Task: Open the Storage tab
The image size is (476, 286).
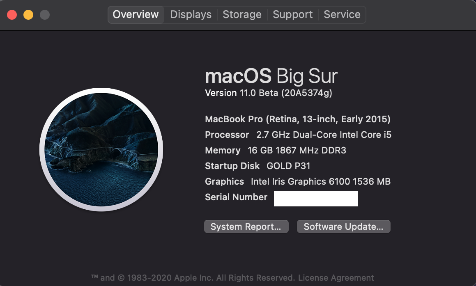Action: point(242,14)
